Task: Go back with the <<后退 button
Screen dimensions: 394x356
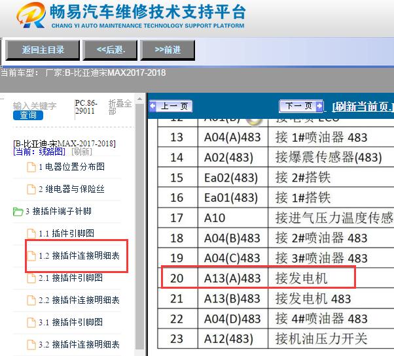Action: (x=111, y=50)
